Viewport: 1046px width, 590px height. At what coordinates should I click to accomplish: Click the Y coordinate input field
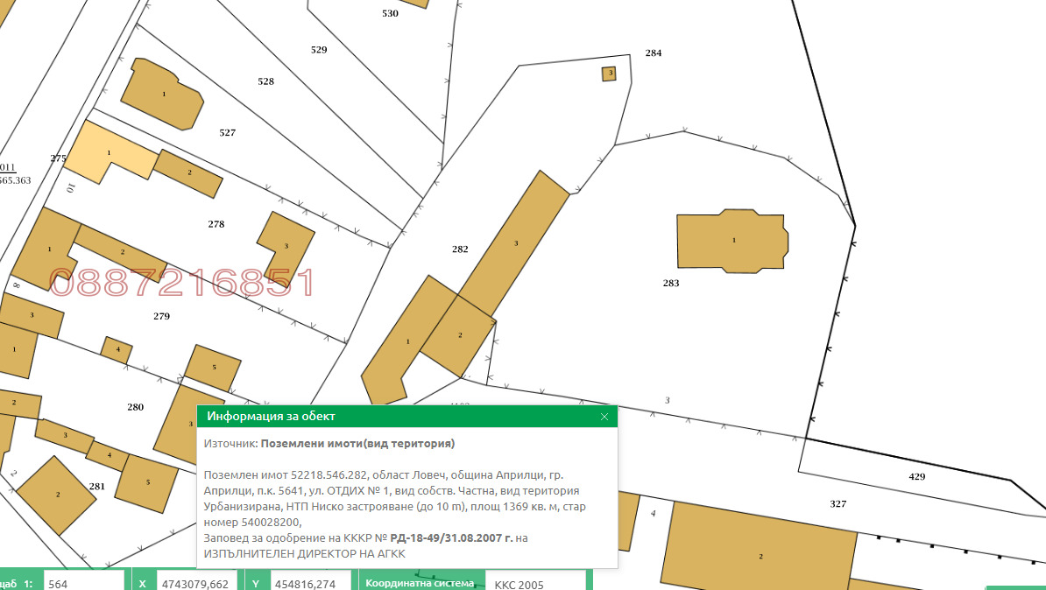click(308, 584)
